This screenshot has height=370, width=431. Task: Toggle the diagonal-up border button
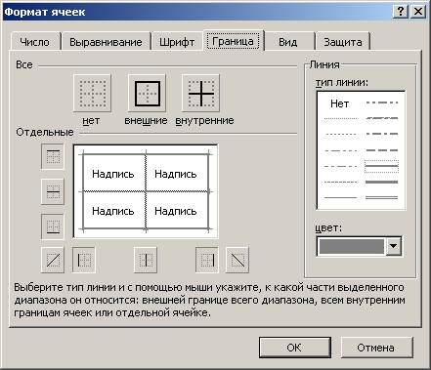pyautogui.click(x=53, y=260)
